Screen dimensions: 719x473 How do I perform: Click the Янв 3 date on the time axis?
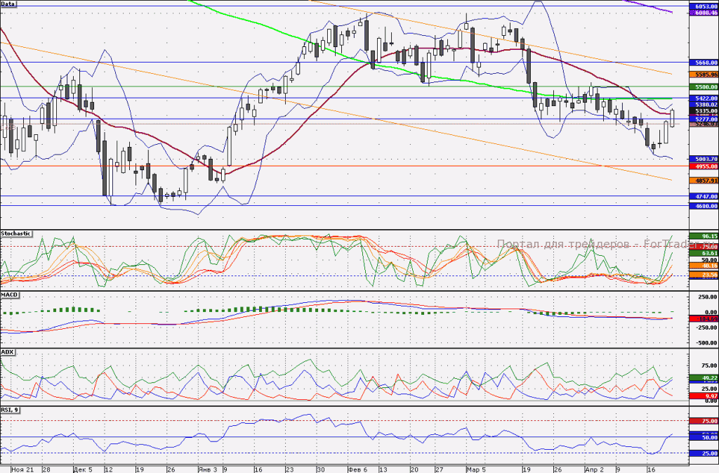coord(207,469)
